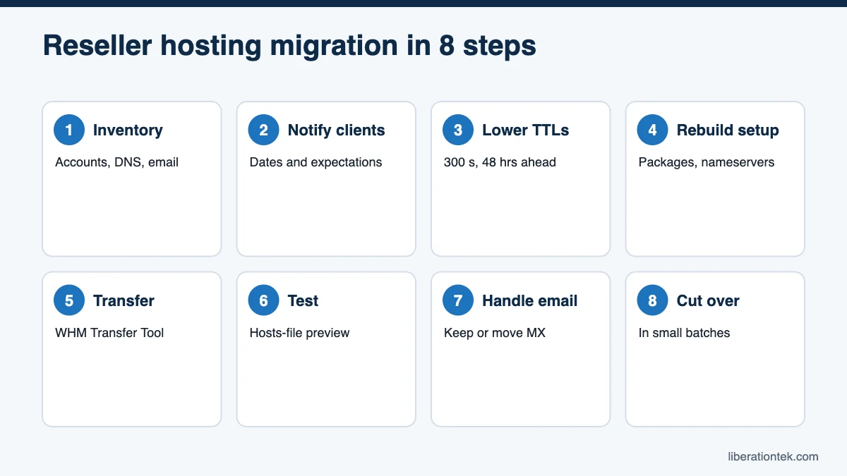
Task: Click the blue circle numbered 6
Action: 263,301
